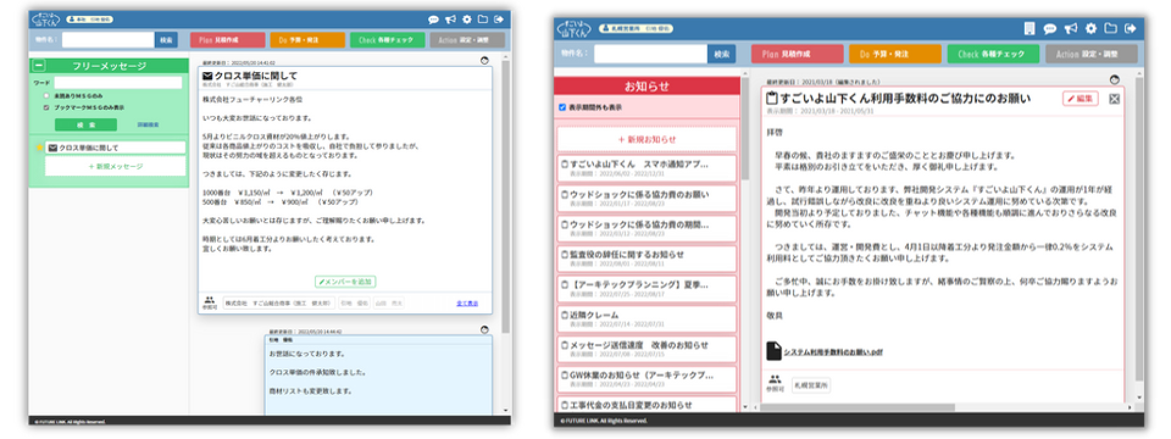The height and width of the screenshot is (439, 1171).
Task: Click notice detail horizontal scrollbar
Action: [x=858, y=407]
